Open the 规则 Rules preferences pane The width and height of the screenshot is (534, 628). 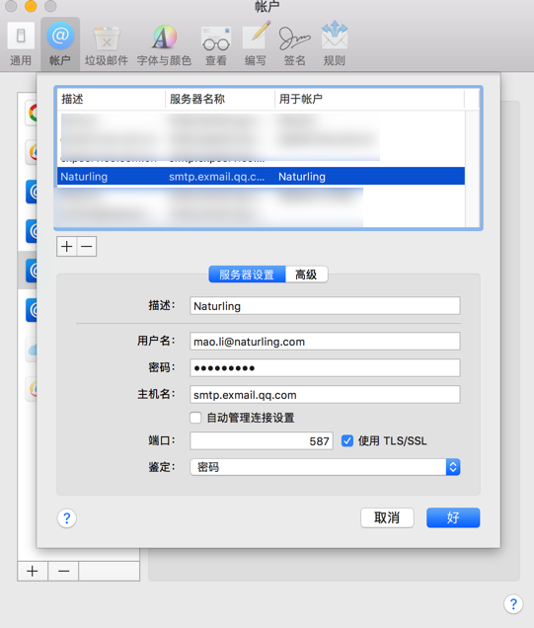point(335,44)
